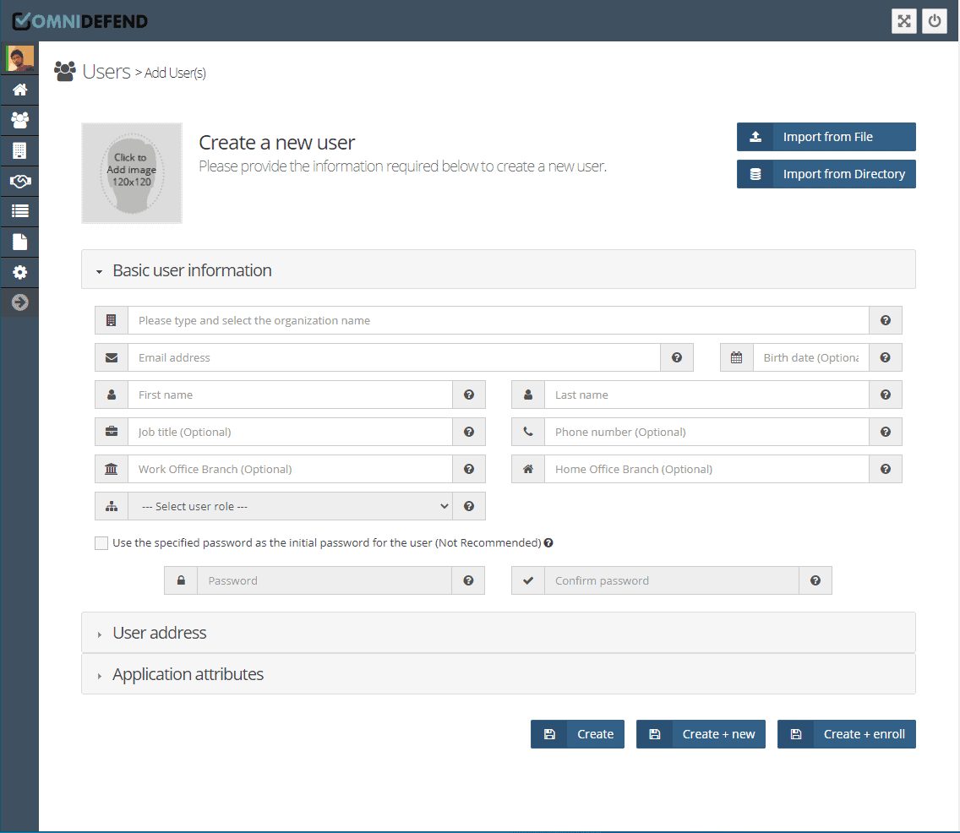Show help for the Birth date field
The height and width of the screenshot is (833, 960).
pos(886,357)
